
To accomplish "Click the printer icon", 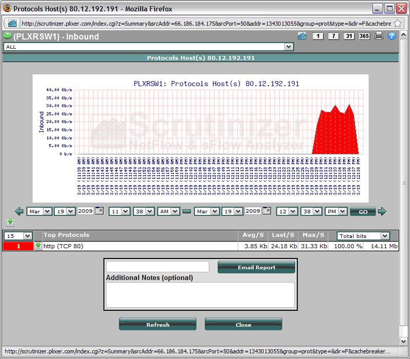I will tap(379, 36).
